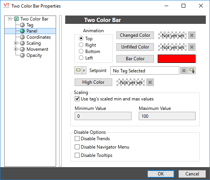Open the Setpoint data source dropdown arrow
The height and width of the screenshot is (180, 210).
[x=84, y=70]
